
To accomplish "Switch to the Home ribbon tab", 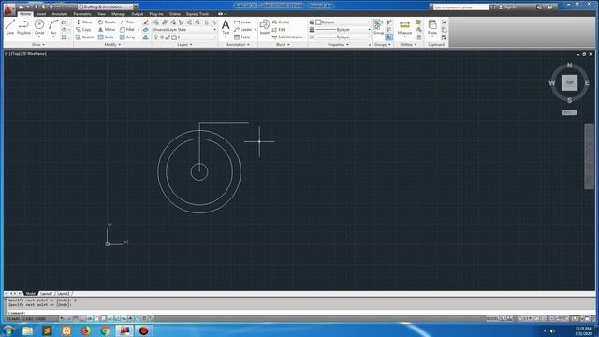I will point(25,14).
